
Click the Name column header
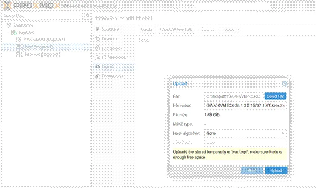144,40
